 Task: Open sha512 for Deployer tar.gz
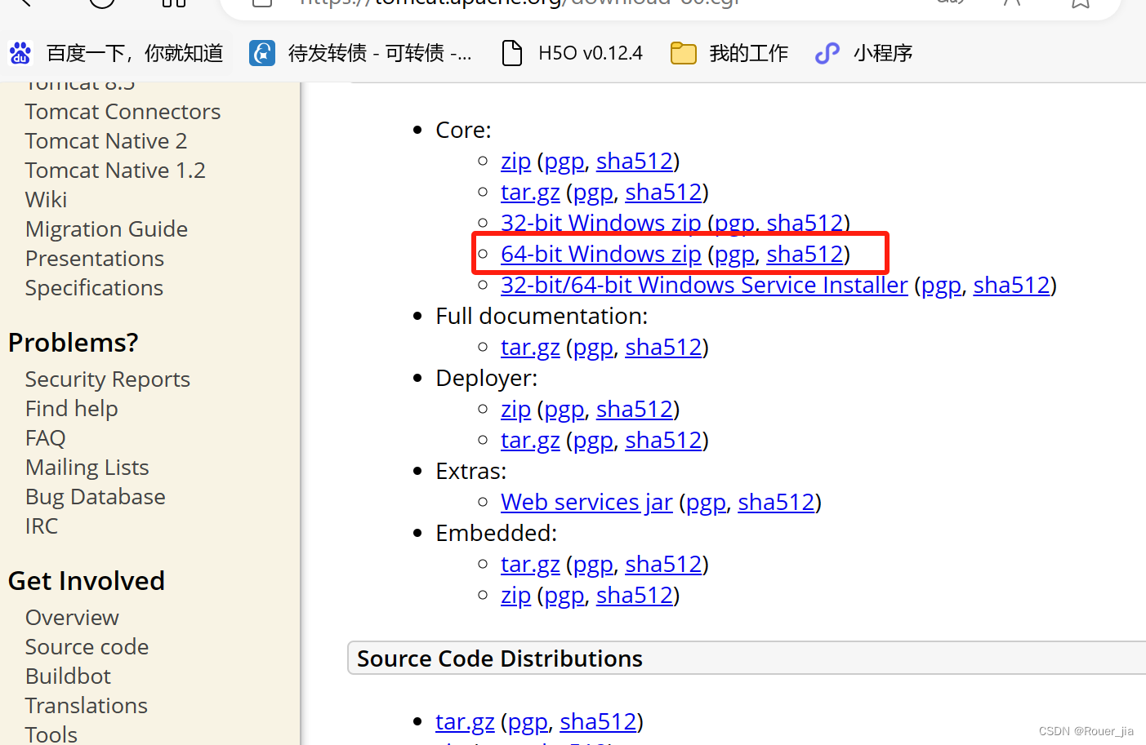click(x=663, y=441)
